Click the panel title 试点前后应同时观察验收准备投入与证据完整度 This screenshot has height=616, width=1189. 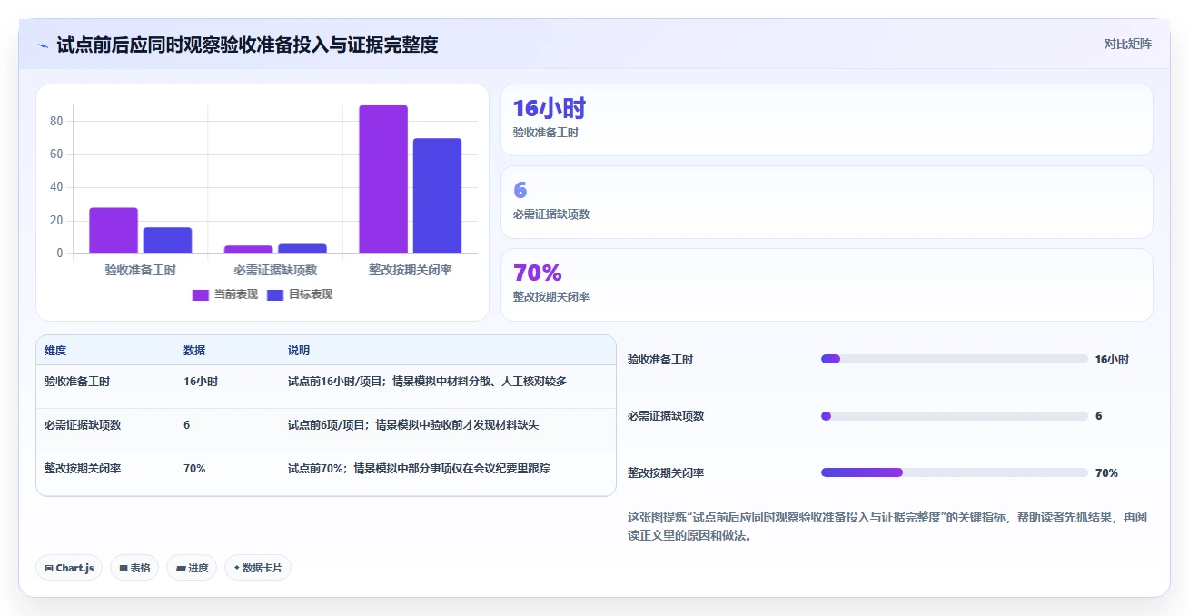pos(247,45)
